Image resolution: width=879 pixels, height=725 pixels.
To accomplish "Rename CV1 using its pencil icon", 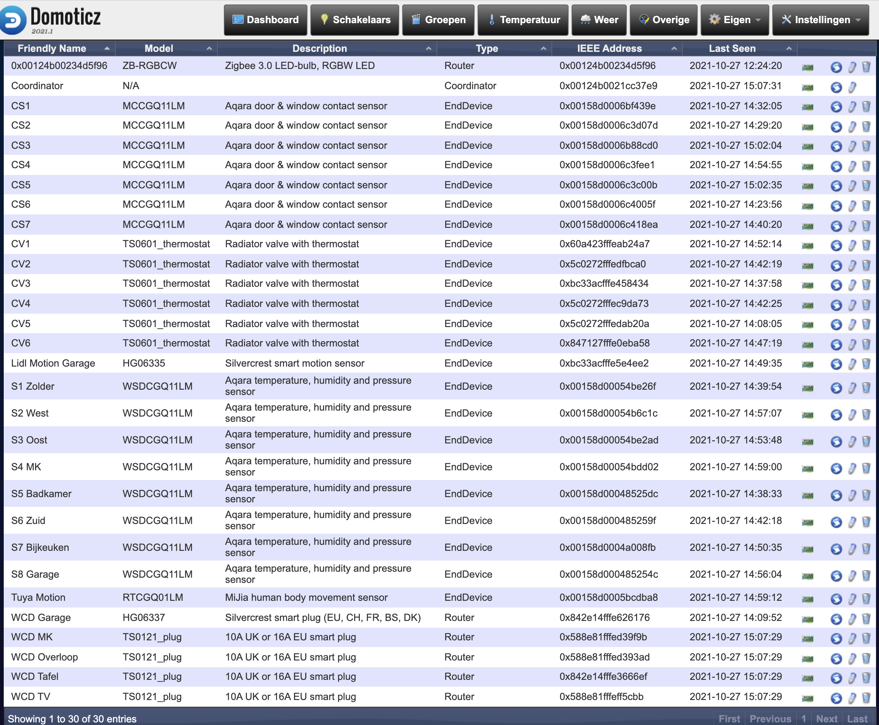I will click(x=852, y=245).
